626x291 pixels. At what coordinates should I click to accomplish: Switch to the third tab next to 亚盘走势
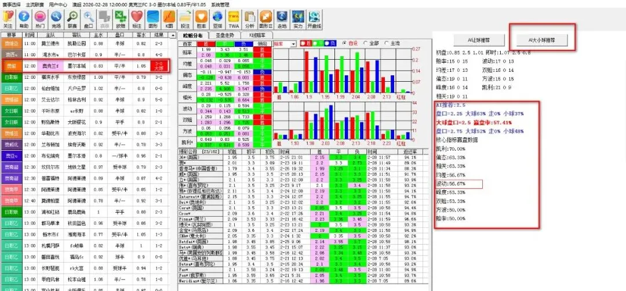tap(257, 35)
